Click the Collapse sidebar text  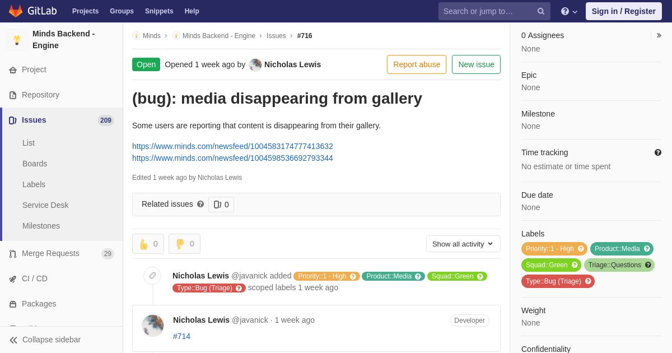52,340
